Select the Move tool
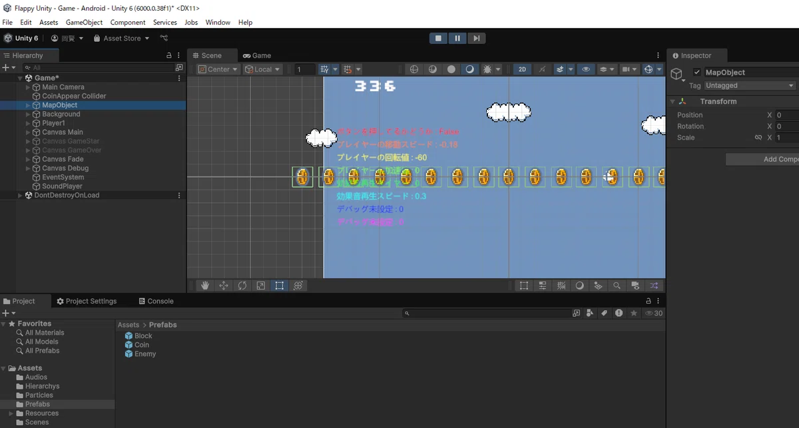This screenshot has width=799, height=428. click(x=224, y=286)
